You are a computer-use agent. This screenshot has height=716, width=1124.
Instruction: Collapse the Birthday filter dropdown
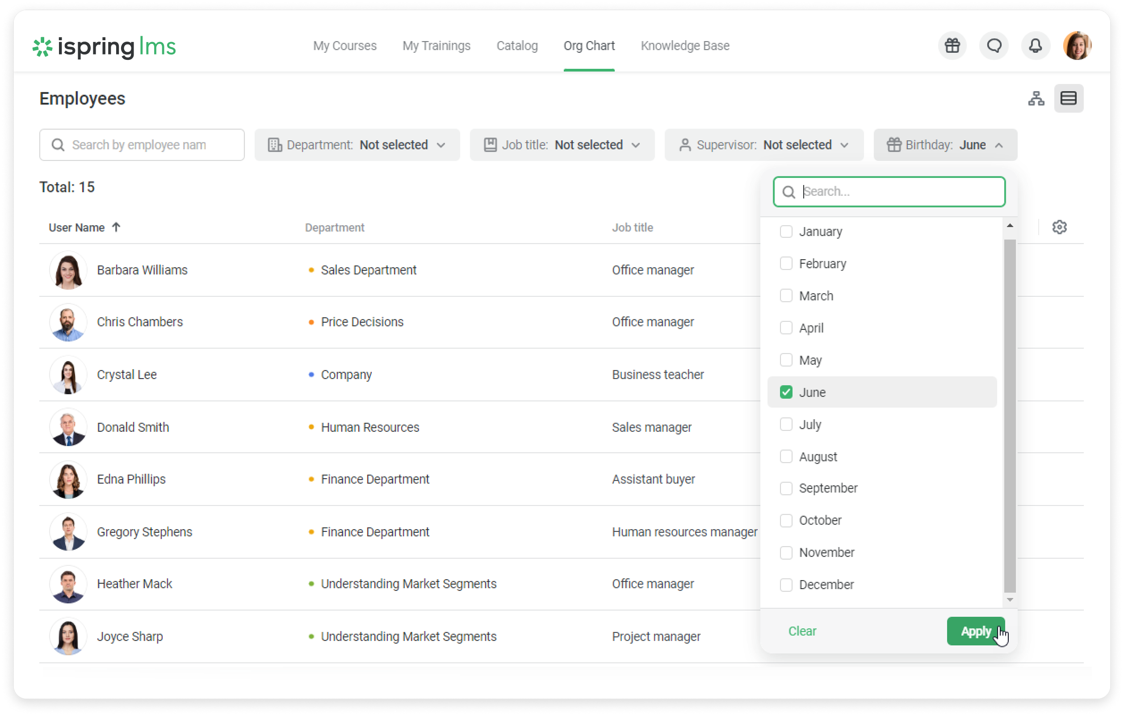945,145
